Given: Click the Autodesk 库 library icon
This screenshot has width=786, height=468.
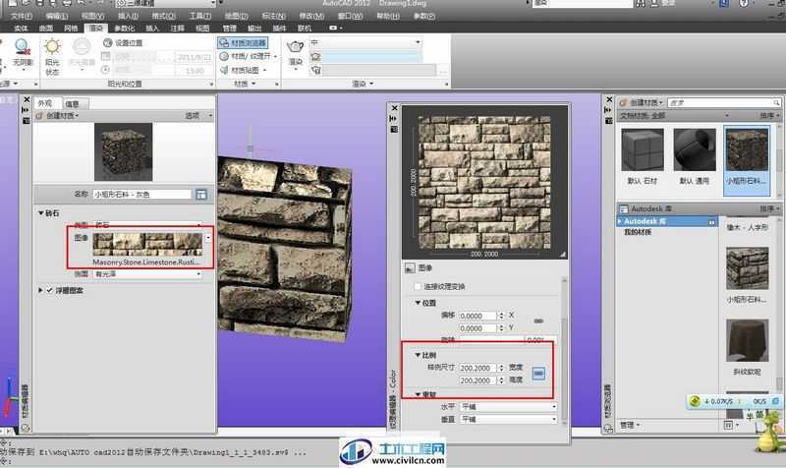Looking at the screenshot, I should [x=624, y=208].
